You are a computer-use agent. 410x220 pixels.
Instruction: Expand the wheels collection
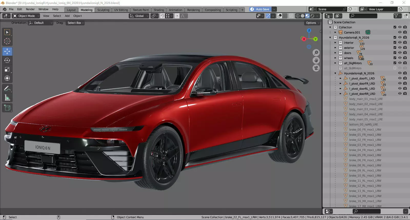pyautogui.click(x=335, y=58)
